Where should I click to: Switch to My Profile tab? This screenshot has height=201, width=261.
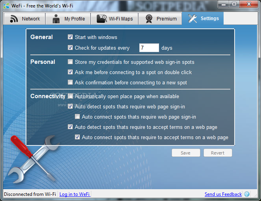pyautogui.click(x=68, y=19)
